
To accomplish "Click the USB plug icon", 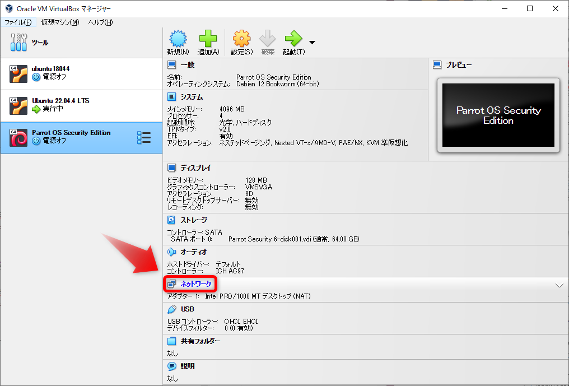I will 171,309.
